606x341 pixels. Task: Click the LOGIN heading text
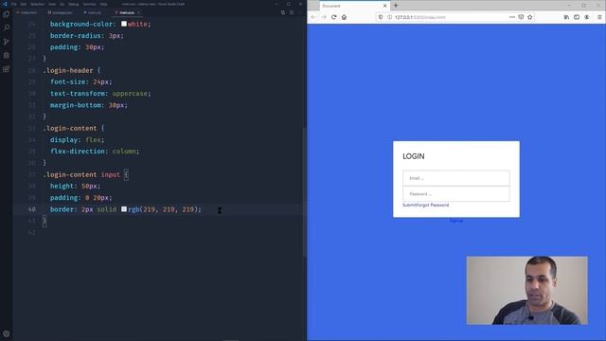pos(414,156)
